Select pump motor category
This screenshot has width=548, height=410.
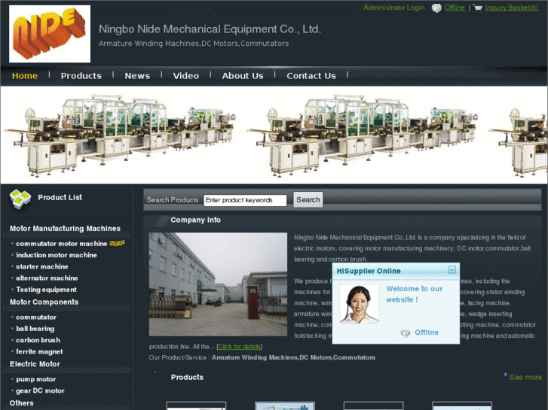tap(35, 379)
